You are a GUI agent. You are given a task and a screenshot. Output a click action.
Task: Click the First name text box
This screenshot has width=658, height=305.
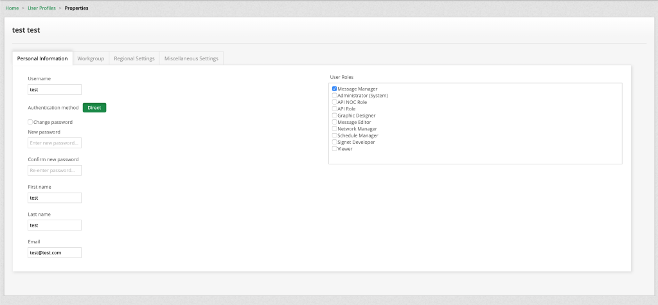pyautogui.click(x=55, y=198)
